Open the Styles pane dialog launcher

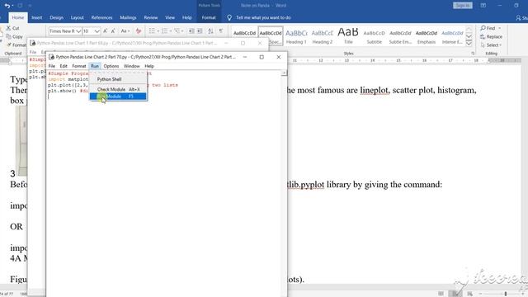pos(473,53)
